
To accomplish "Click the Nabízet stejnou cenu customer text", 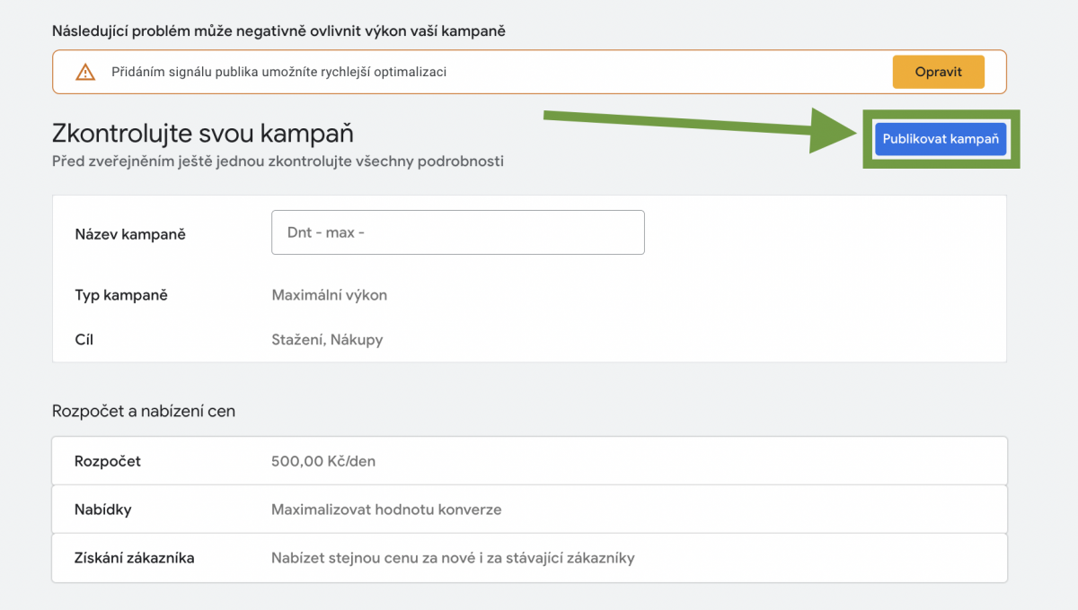I will click(453, 558).
